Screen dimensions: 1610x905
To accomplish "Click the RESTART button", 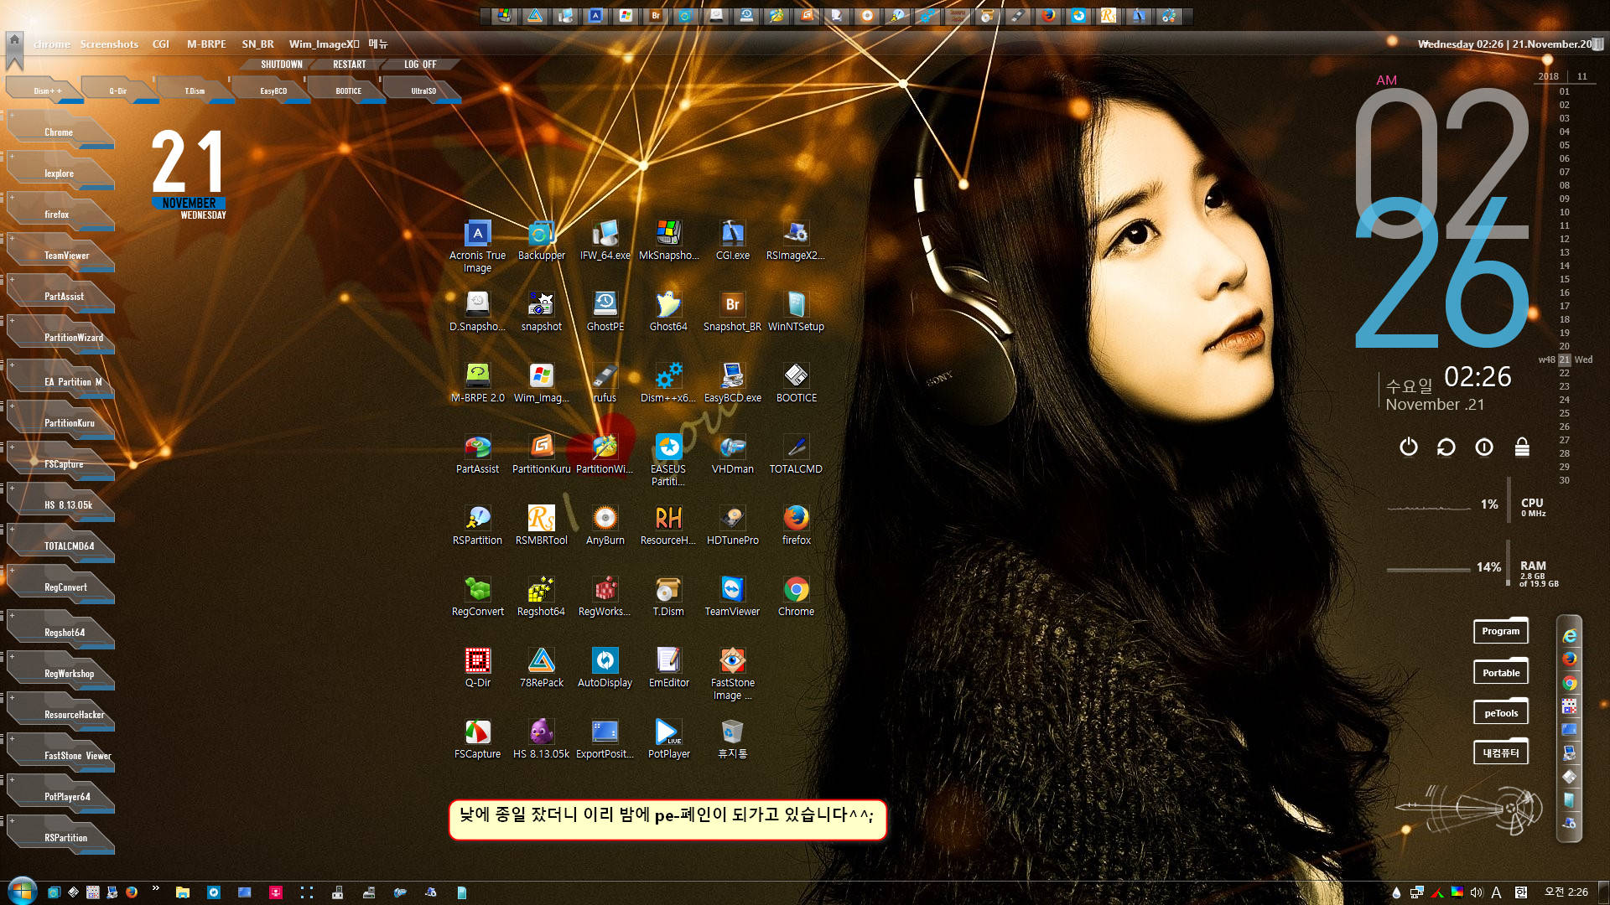I will pos(349,65).
